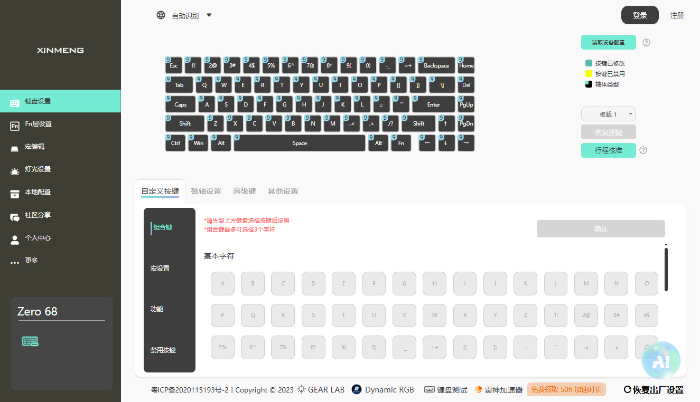700x402 pixels.
Task: Select the Space key on the keyboard
Action: (300, 143)
